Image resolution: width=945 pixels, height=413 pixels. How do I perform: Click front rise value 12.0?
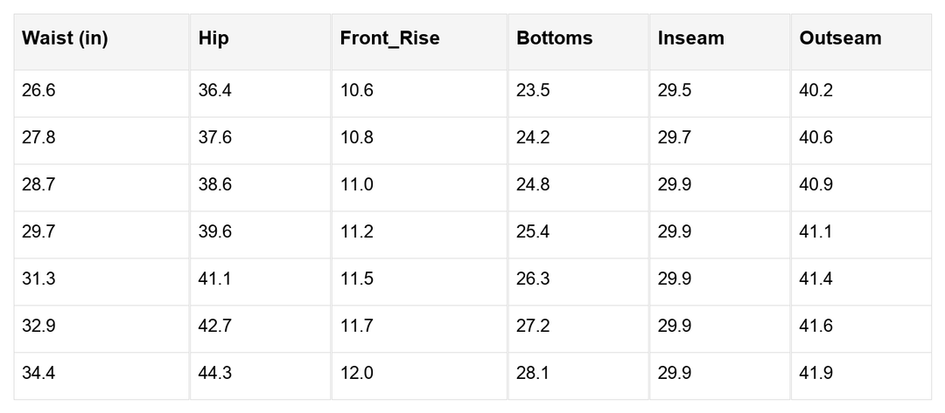tap(357, 374)
